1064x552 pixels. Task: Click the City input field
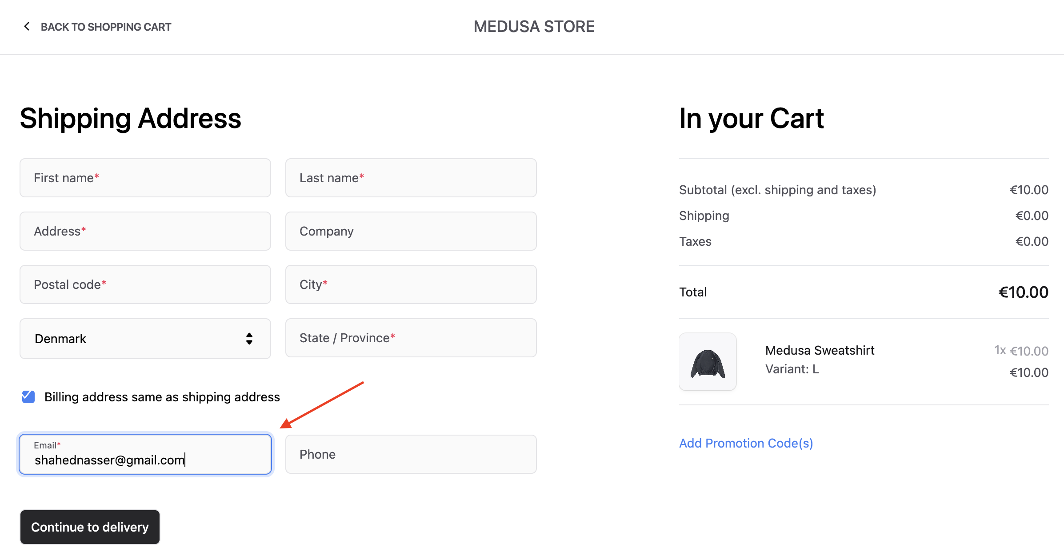410,284
